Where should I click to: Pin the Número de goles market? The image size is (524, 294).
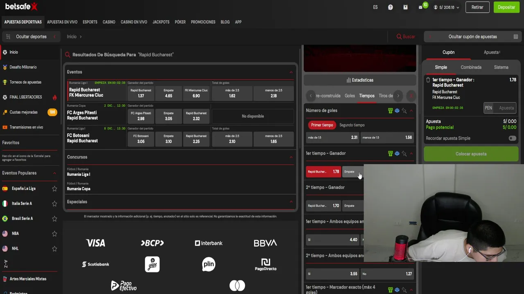pos(404,111)
